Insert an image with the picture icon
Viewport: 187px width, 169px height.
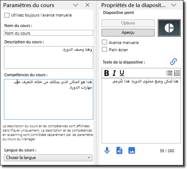(x=132, y=151)
